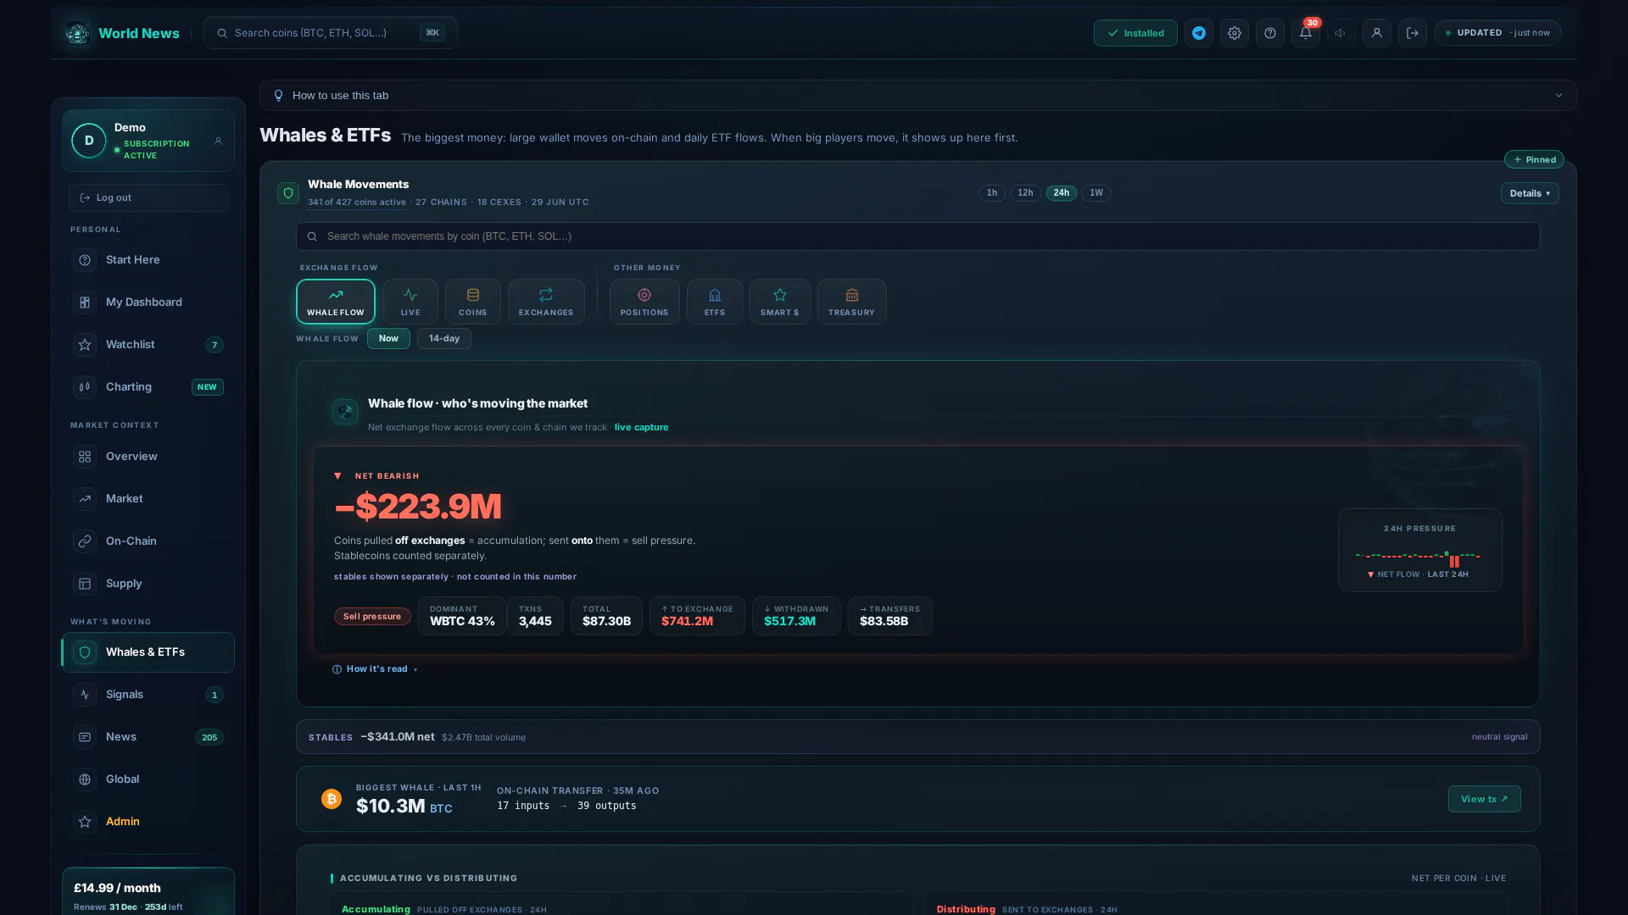This screenshot has height=915, width=1628.
Task: Click the sign-out arrow icon in header
Action: click(1413, 33)
